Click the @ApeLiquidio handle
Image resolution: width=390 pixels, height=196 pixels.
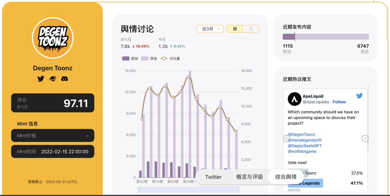click(x=316, y=102)
